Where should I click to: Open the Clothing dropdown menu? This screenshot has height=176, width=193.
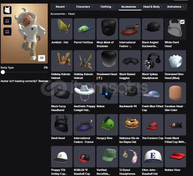coord(107,7)
